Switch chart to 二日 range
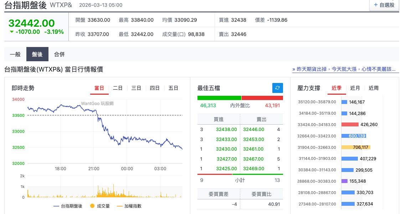401x214 pixels. pyautogui.click(x=118, y=88)
